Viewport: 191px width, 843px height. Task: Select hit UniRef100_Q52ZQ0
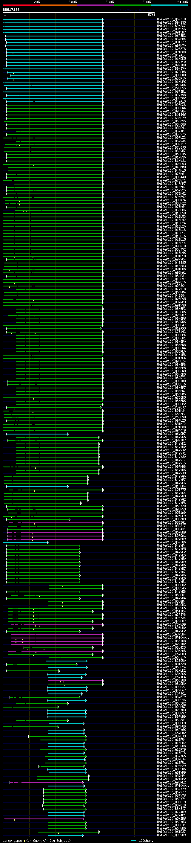[171, 542]
